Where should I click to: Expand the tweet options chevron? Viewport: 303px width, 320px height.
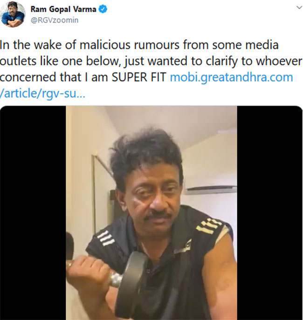(x=299, y=7)
